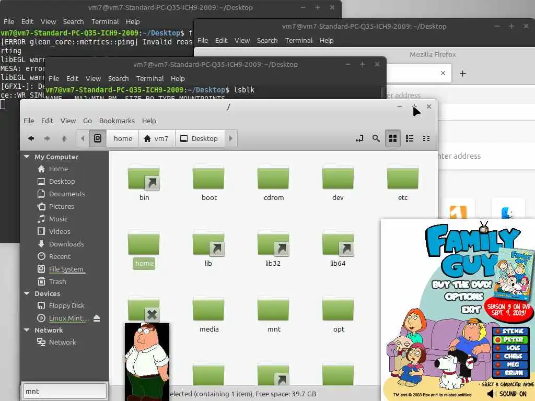Select BRIAN in Family Guy popup

click(510, 373)
